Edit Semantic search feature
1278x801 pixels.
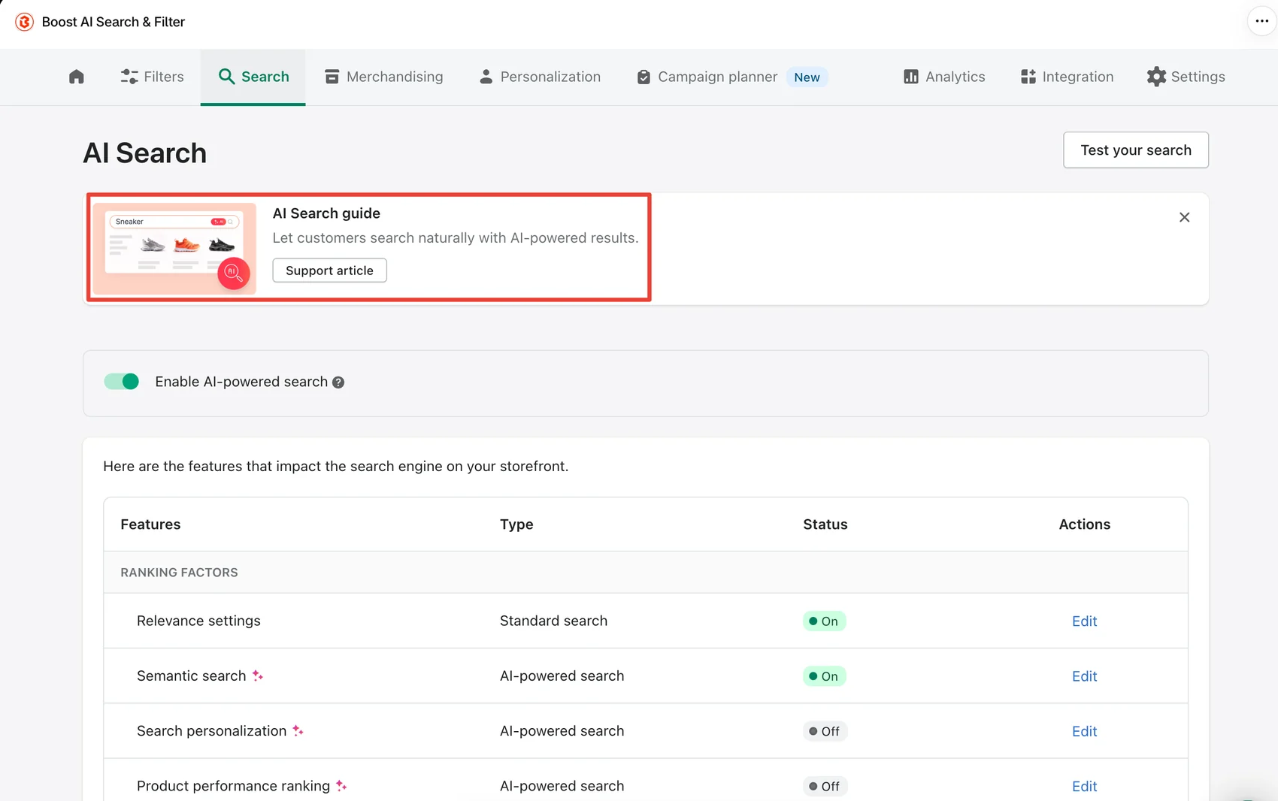[1084, 676]
